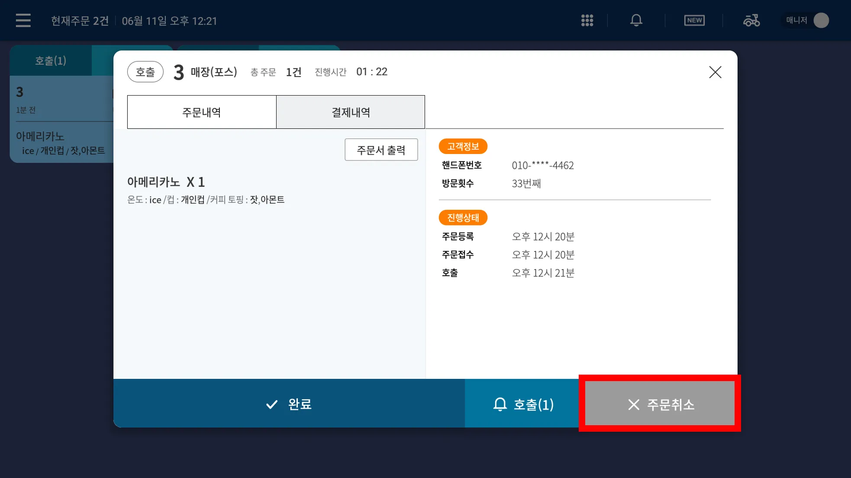Open the NEW orders icon
The height and width of the screenshot is (478, 851).
point(694,20)
